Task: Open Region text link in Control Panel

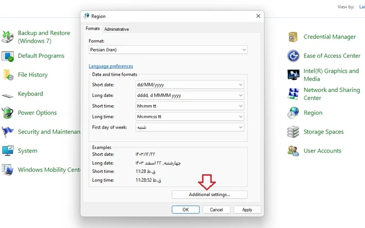Action: tap(313, 113)
